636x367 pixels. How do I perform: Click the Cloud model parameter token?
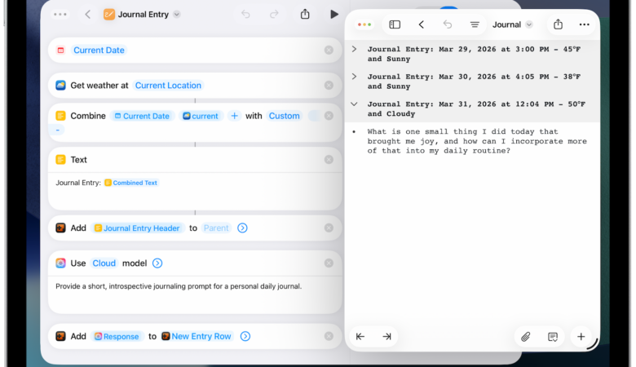click(x=104, y=263)
